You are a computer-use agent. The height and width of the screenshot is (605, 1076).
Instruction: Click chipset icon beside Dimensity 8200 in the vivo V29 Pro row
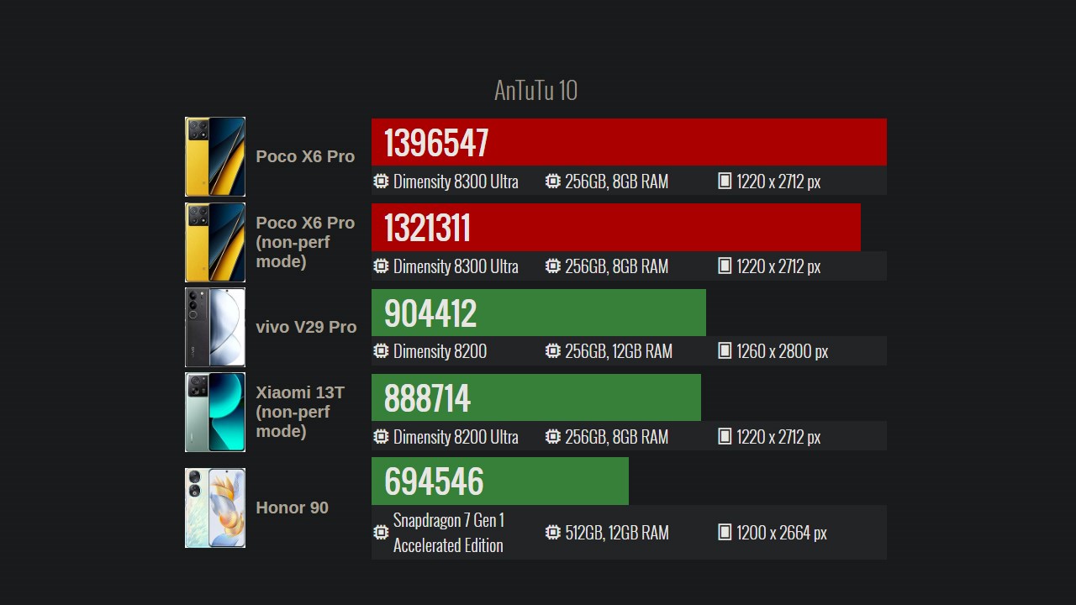click(381, 350)
